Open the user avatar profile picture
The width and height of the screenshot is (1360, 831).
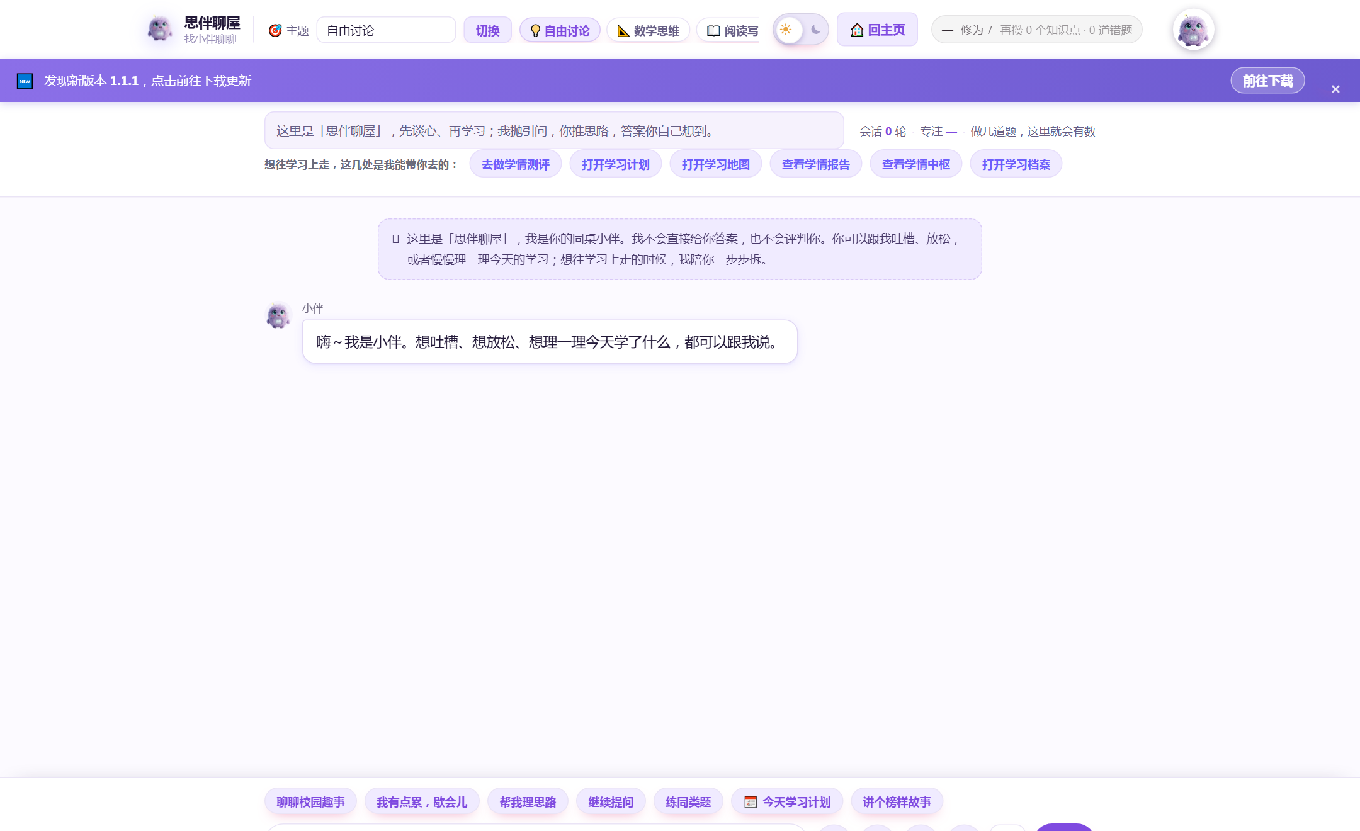pyautogui.click(x=1193, y=30)
